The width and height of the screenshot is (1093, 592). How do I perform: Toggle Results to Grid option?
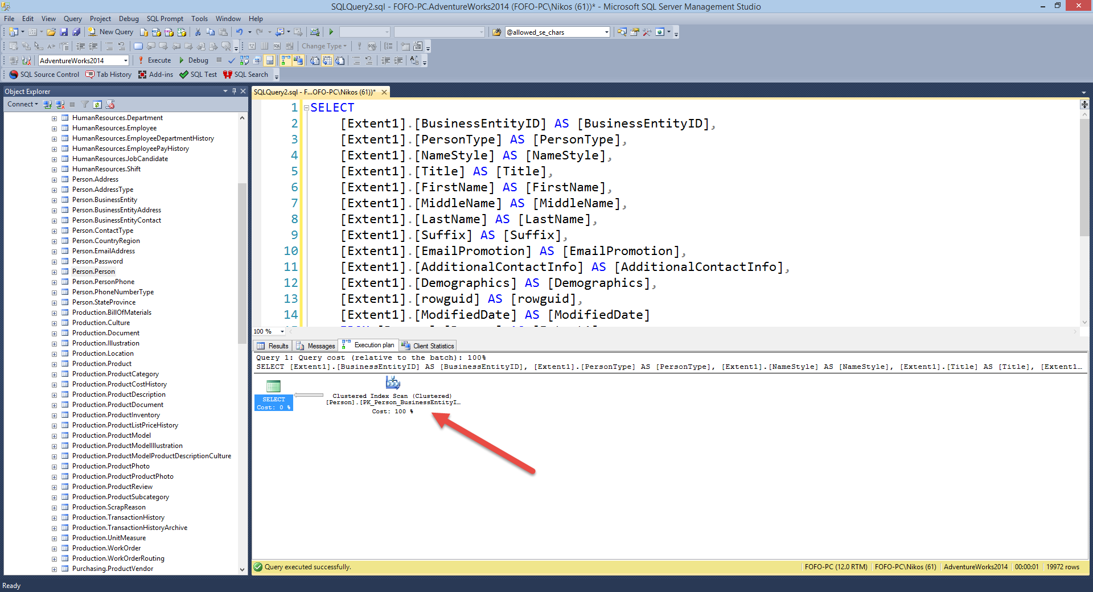(327, 60)
